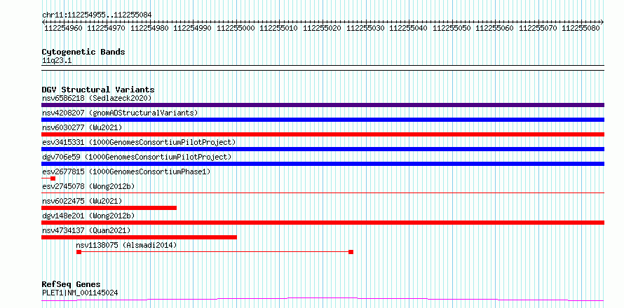Click the blue esv3415331 variant bar
624x308 pixels.
click(x=323, y=149)
